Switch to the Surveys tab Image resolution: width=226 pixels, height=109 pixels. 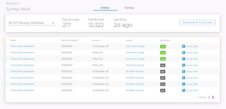[129, 8]
